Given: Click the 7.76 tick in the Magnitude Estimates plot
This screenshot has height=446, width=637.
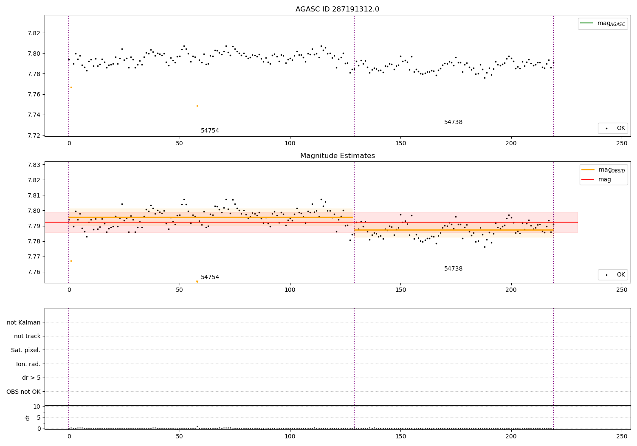Looking at the screenshot, I should pyautogui.click(x=34, y=272).
